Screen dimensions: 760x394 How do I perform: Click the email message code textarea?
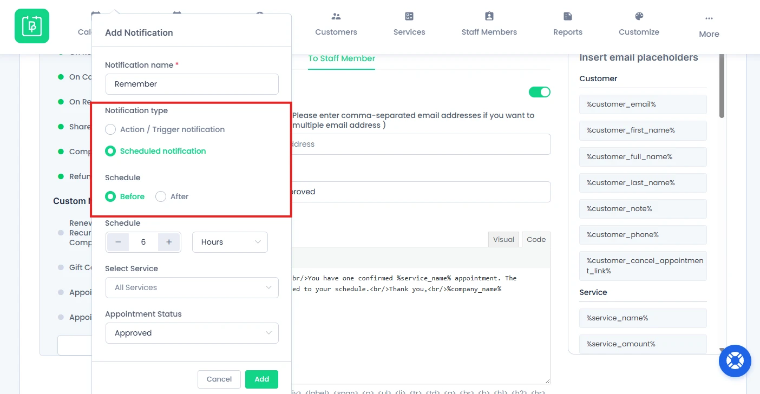pyautogui.click(x=421, y=325)
